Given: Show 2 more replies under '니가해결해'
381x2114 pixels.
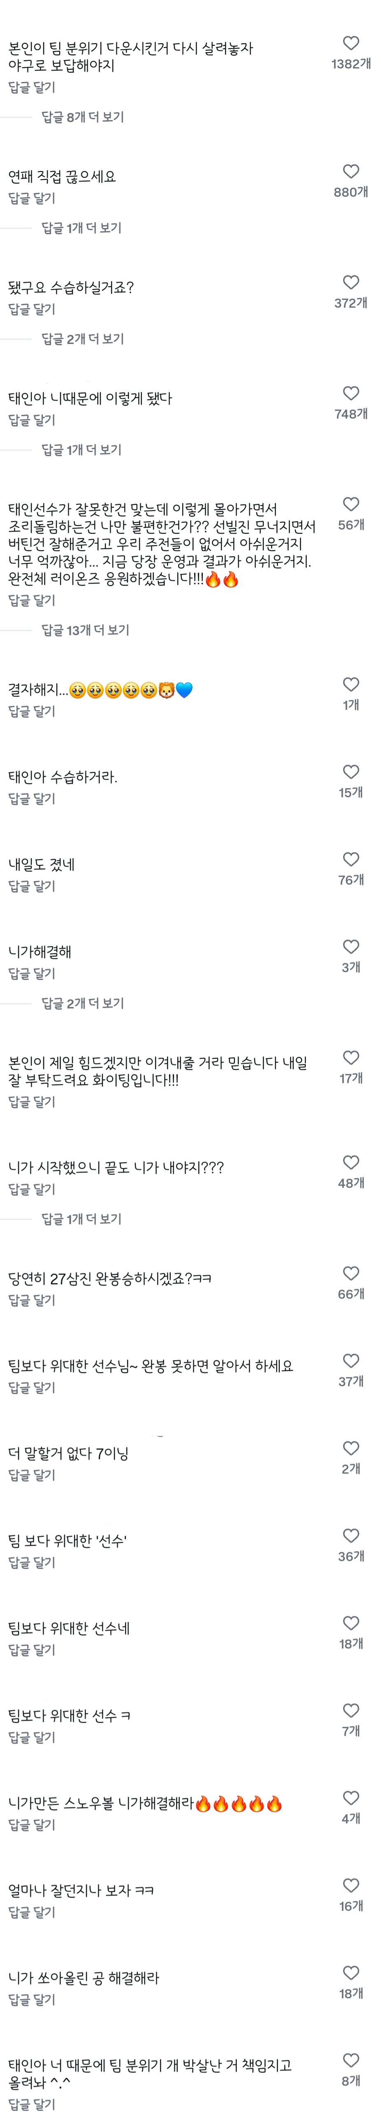Looking at the screenshot, I should (83, 1003).
